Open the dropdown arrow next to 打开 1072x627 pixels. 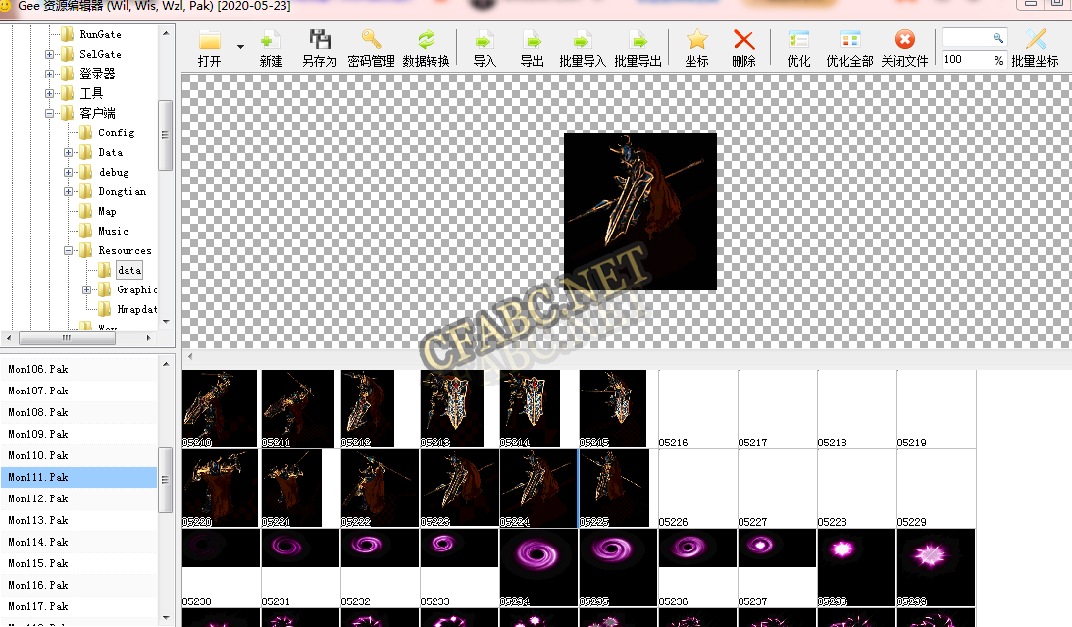240,47
